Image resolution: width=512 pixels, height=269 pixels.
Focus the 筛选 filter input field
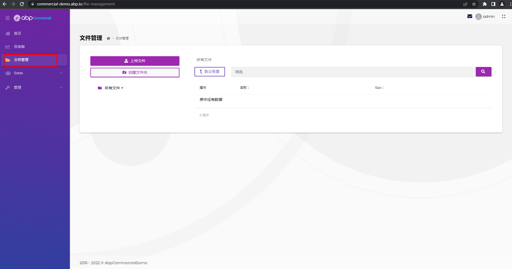[x=353, y=72]
